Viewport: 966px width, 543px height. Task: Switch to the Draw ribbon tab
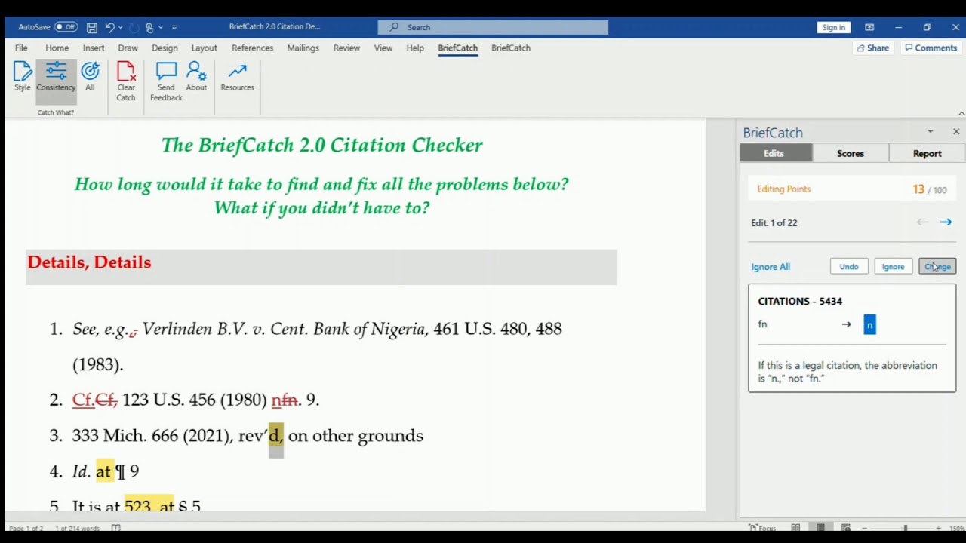point(128,48)
